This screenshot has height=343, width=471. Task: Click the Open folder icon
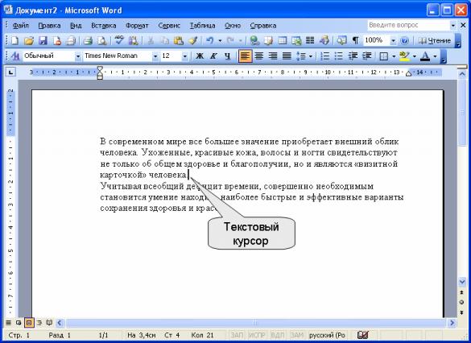tap(29, 40)
